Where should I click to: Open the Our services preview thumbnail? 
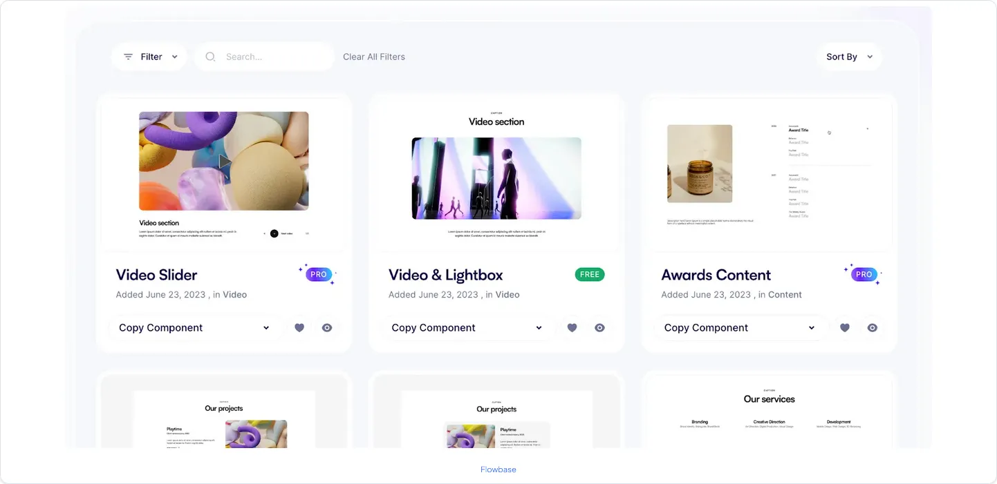(x=770, y=412)
